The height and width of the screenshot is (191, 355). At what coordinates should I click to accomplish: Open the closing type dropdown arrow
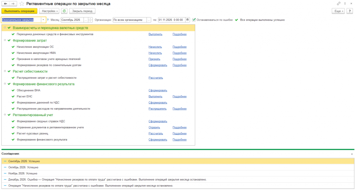pyautogui.click(x=43, y=20)
